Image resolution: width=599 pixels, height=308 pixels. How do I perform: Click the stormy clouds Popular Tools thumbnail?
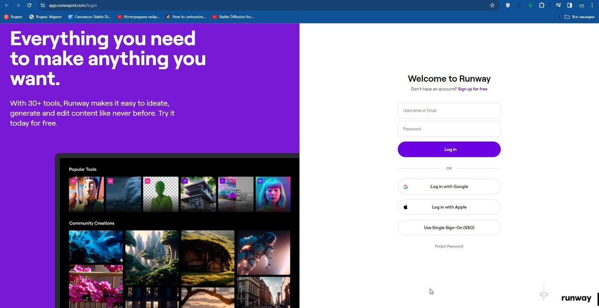124,194
